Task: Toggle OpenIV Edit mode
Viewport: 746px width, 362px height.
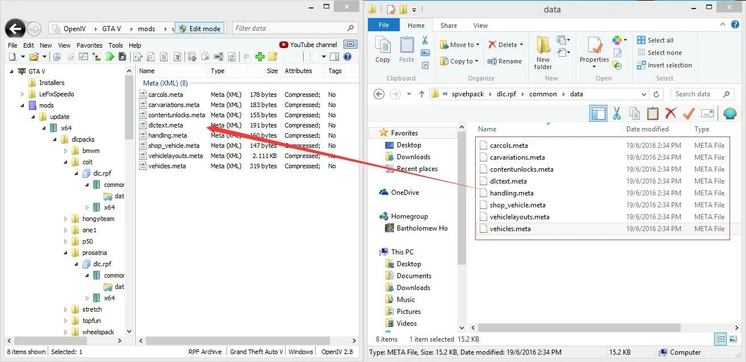Action: 199,28
